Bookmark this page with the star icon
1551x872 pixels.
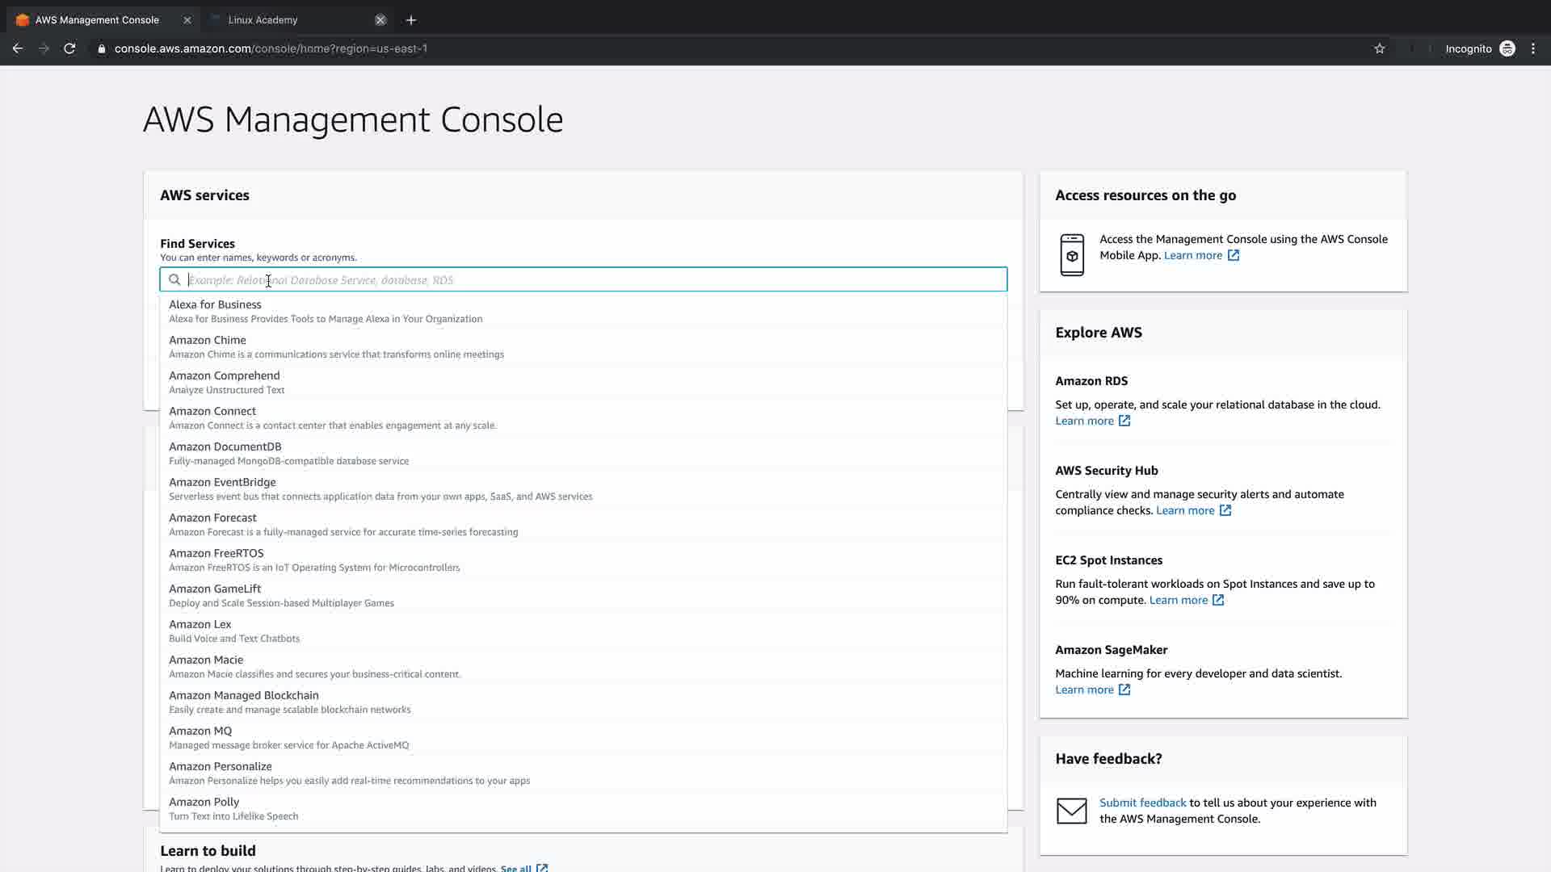(x=1380, y=48)
